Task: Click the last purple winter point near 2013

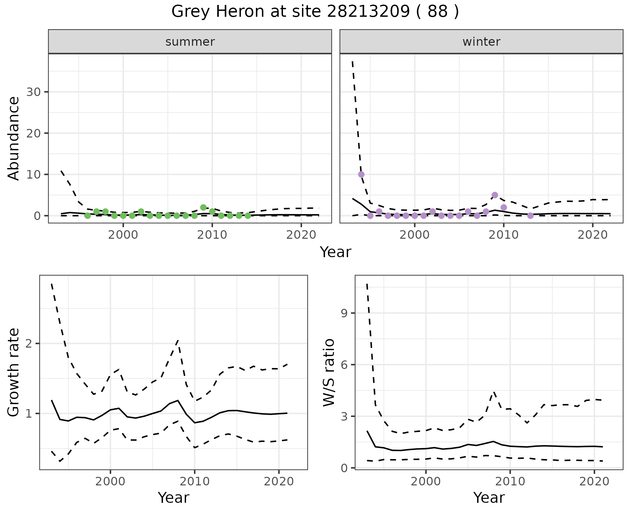Action: coord(530,216)
